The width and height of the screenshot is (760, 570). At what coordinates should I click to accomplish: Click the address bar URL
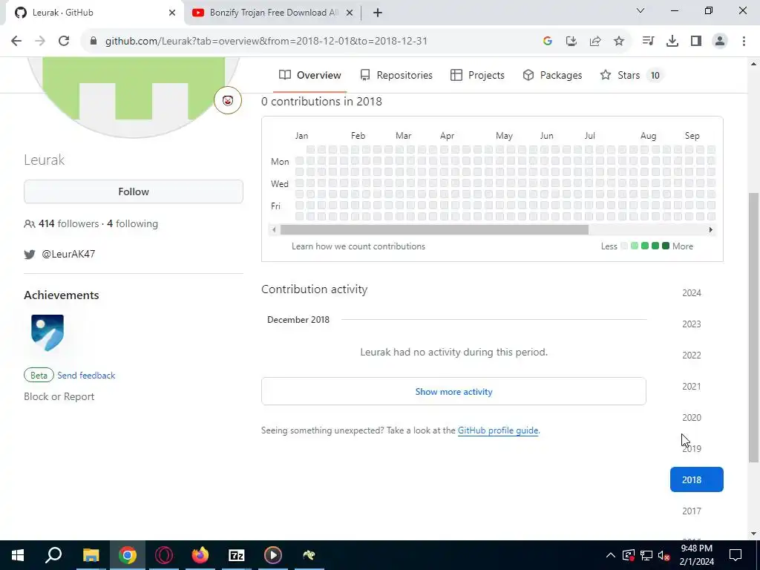pyautogui.click(x=266, y=42)
